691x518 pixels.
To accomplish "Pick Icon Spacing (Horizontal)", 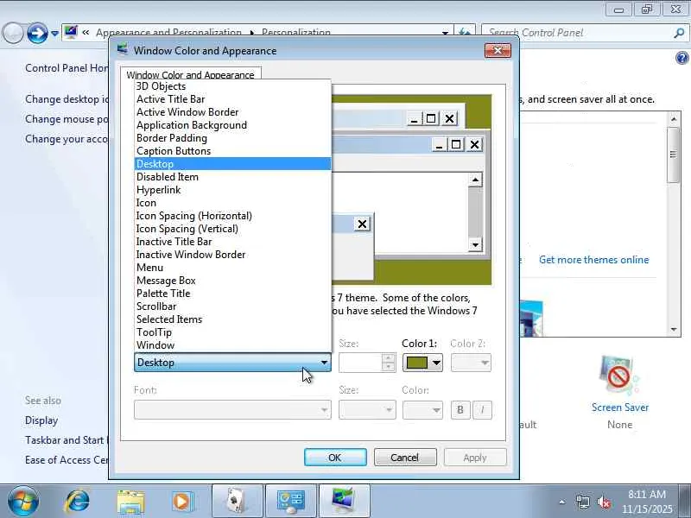I will tap(232, 216).
